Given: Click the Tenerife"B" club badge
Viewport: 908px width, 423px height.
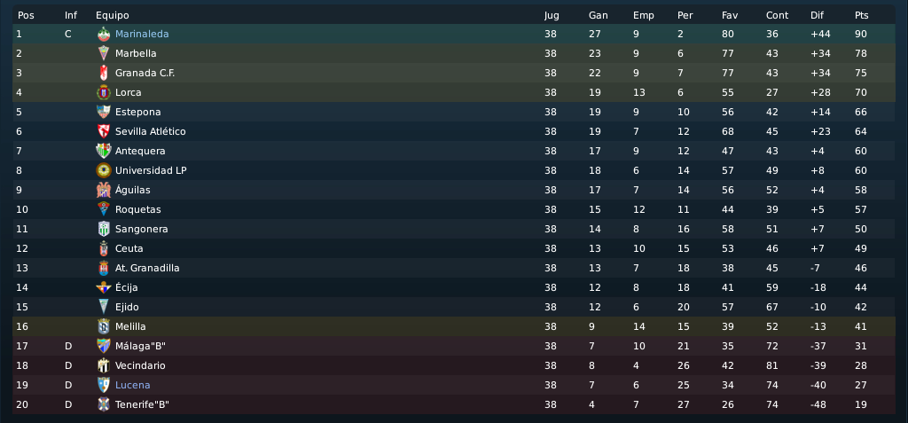Looking at the screenshot, I should [104, 404].
